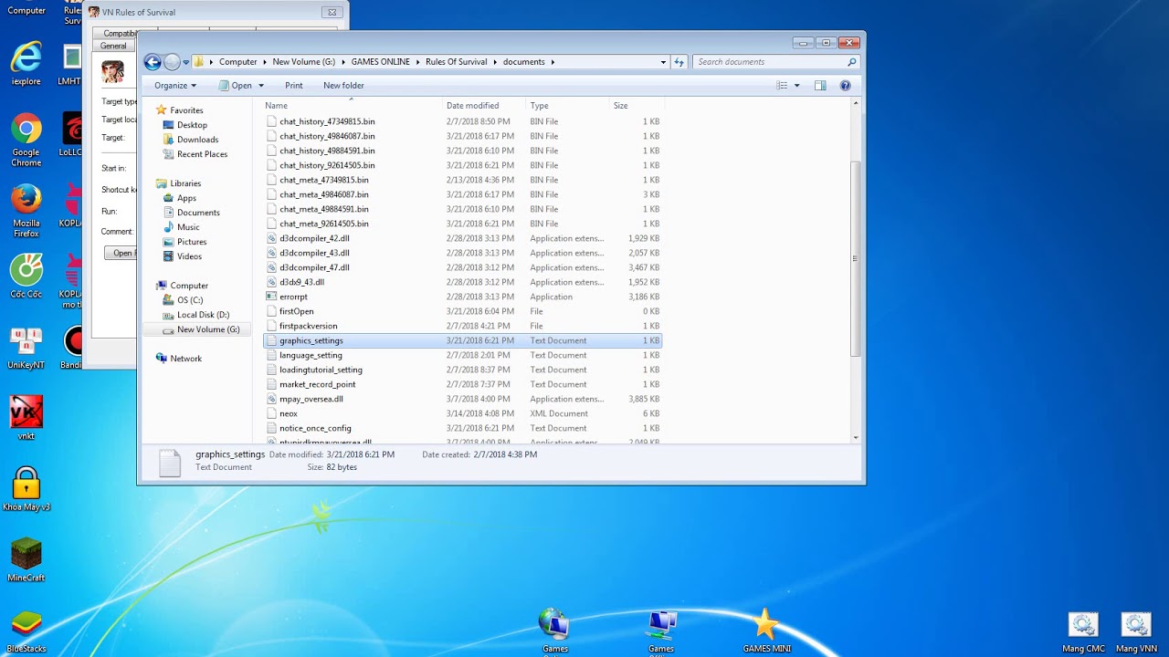The width and height of the screenshot is (1169, 657).
Task: Expand the Open button dropdown arrow
Action: (261, 86)
